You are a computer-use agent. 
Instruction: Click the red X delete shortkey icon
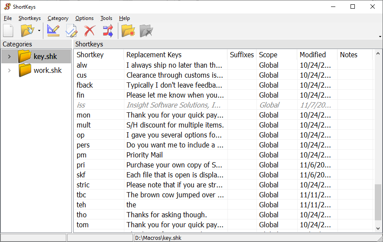(x=89, y=31)
